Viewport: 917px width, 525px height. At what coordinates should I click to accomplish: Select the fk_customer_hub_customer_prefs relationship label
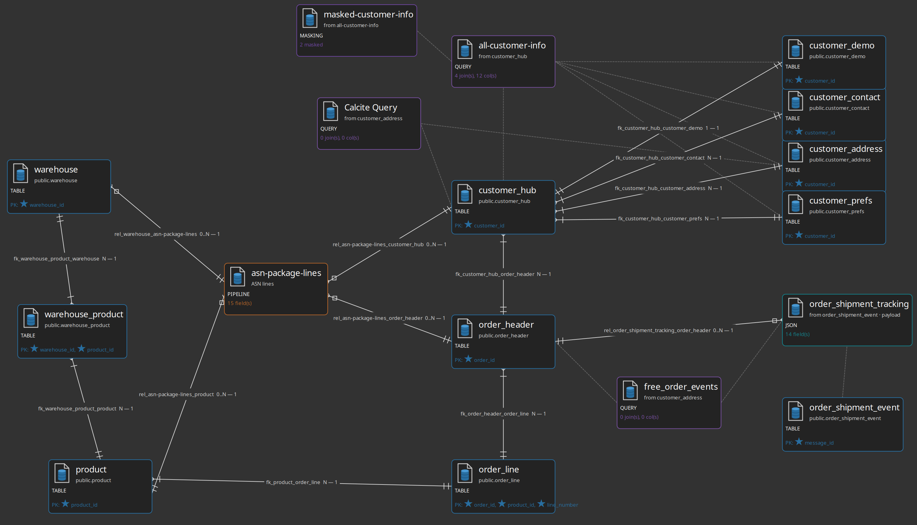pyautogui.click(x=668, y=219)
